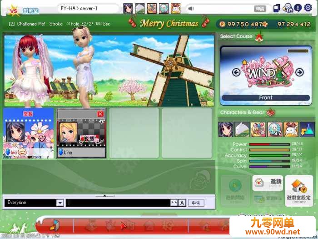Click the chat message input field
The image size is (318, 239).
pyautogui.click(x=118, y=203)
